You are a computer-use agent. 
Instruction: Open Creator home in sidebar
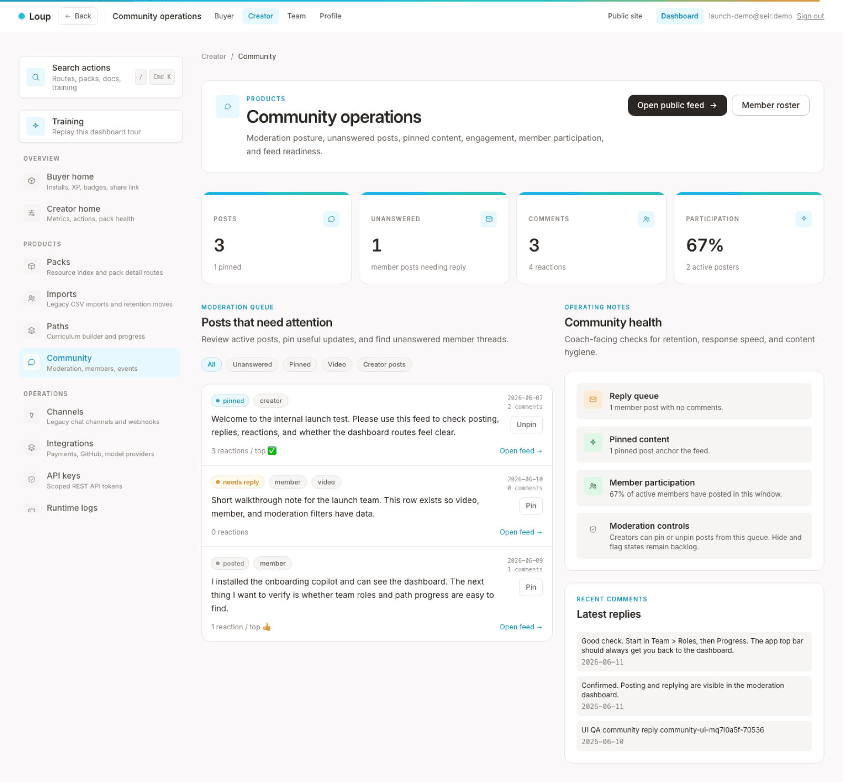point(100,213)
